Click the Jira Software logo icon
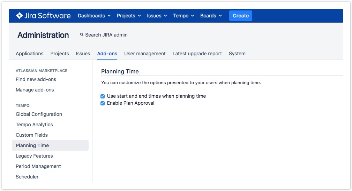Viewport: 352px width, 191px height. click(x=19, y=16)
